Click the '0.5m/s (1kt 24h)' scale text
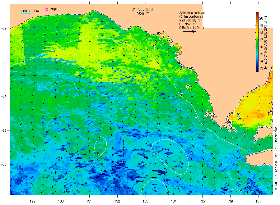 coord(191,28)
